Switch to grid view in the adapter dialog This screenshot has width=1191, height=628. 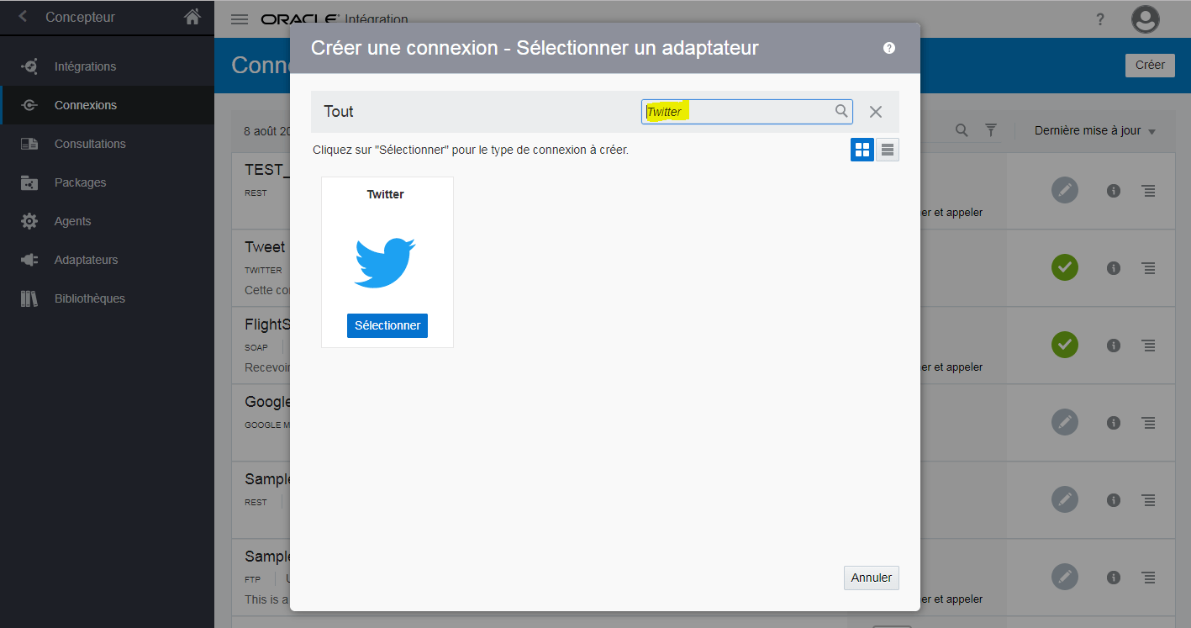tap(862, 149)
